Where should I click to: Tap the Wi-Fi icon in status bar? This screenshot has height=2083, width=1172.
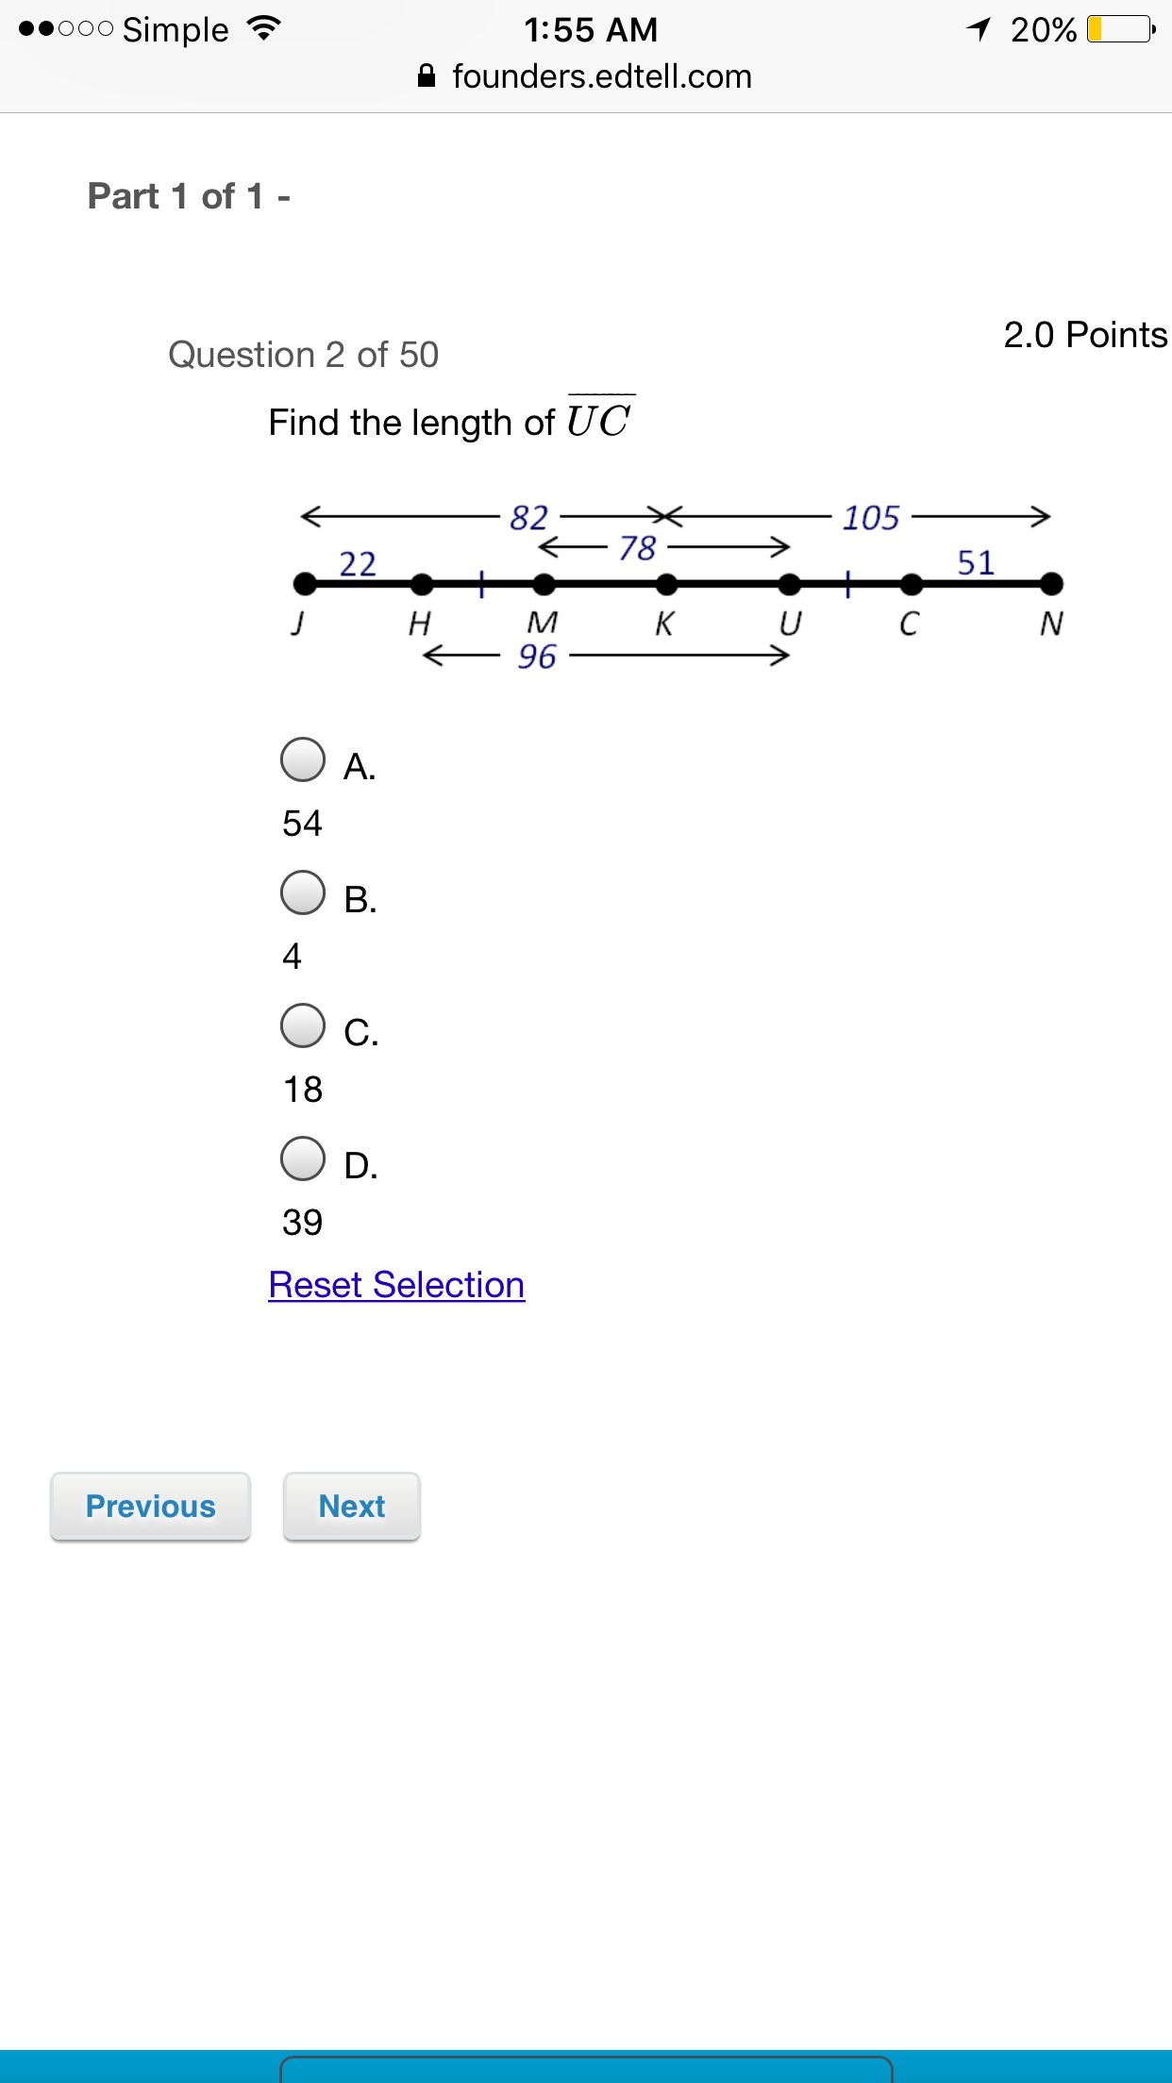click(x=263, y=29)
